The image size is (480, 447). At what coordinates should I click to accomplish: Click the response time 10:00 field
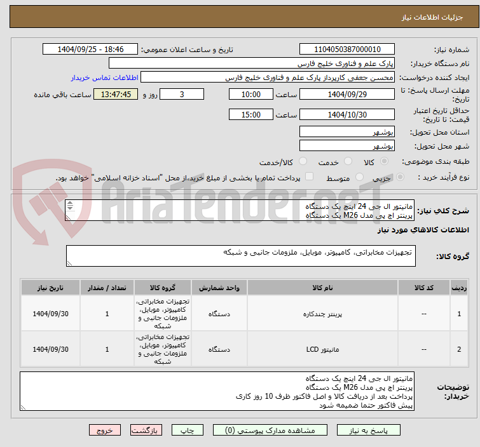coord(250,94)
